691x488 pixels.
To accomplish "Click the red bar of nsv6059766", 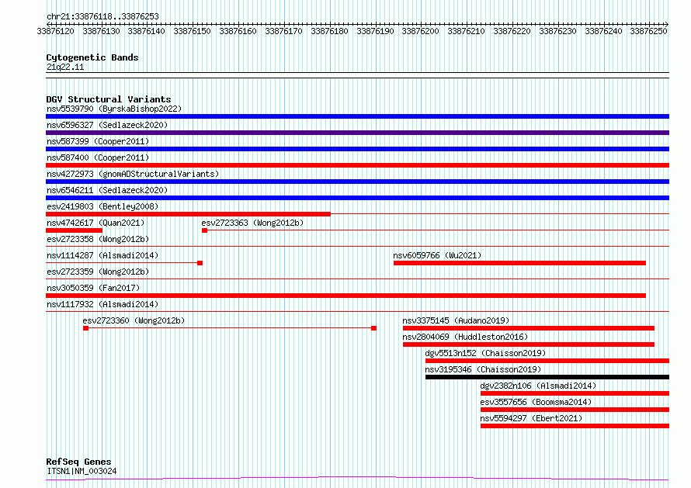I will pyautogui.click(x=519, y=263).
